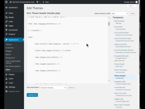This screenshot has height=109, width=145.
Task: Open Divi Theme Options
Action: (x=13, y=66)
